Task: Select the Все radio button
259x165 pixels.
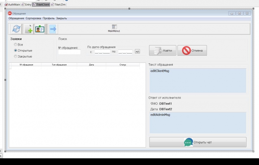Action: click(x=15, y=45)
